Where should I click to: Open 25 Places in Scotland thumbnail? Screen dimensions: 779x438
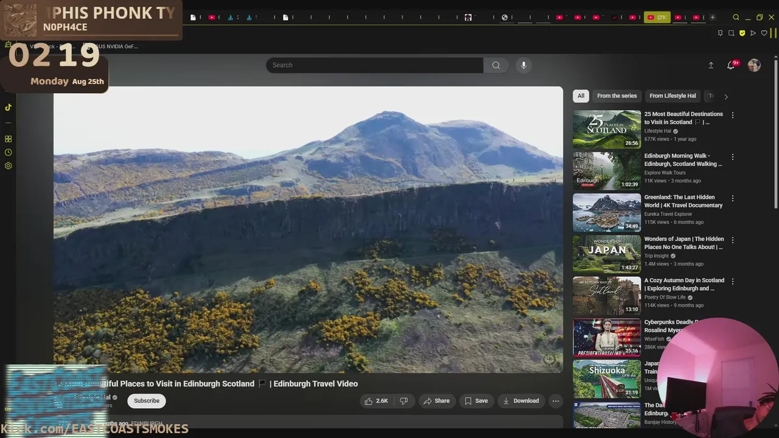(x=607, y=129)
